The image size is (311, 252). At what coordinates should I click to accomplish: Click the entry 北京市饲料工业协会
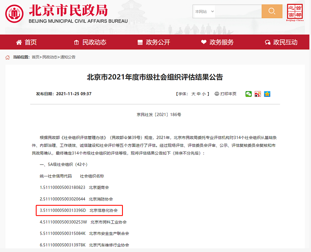(x=109, y=222)
